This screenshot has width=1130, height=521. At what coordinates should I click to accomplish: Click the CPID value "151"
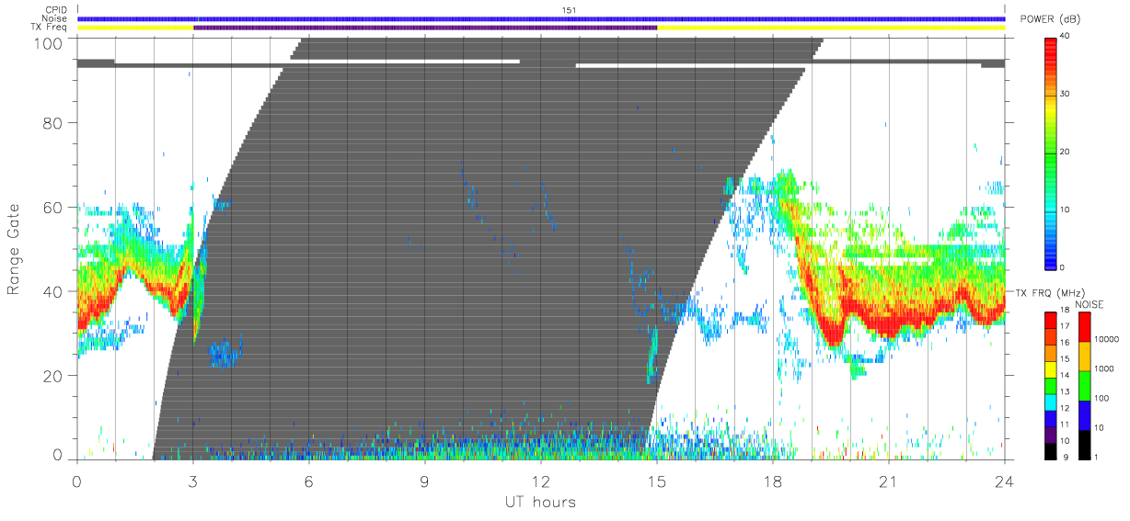[569, 10]
